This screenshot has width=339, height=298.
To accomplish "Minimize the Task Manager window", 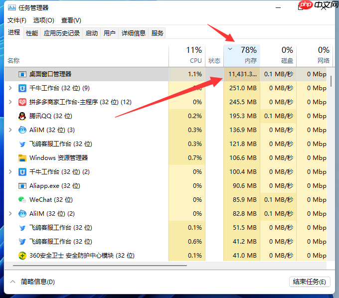I will coord(278,8).
